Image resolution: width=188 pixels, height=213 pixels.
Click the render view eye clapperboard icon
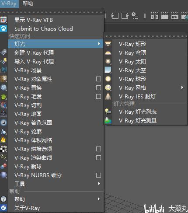pos(155,16)
